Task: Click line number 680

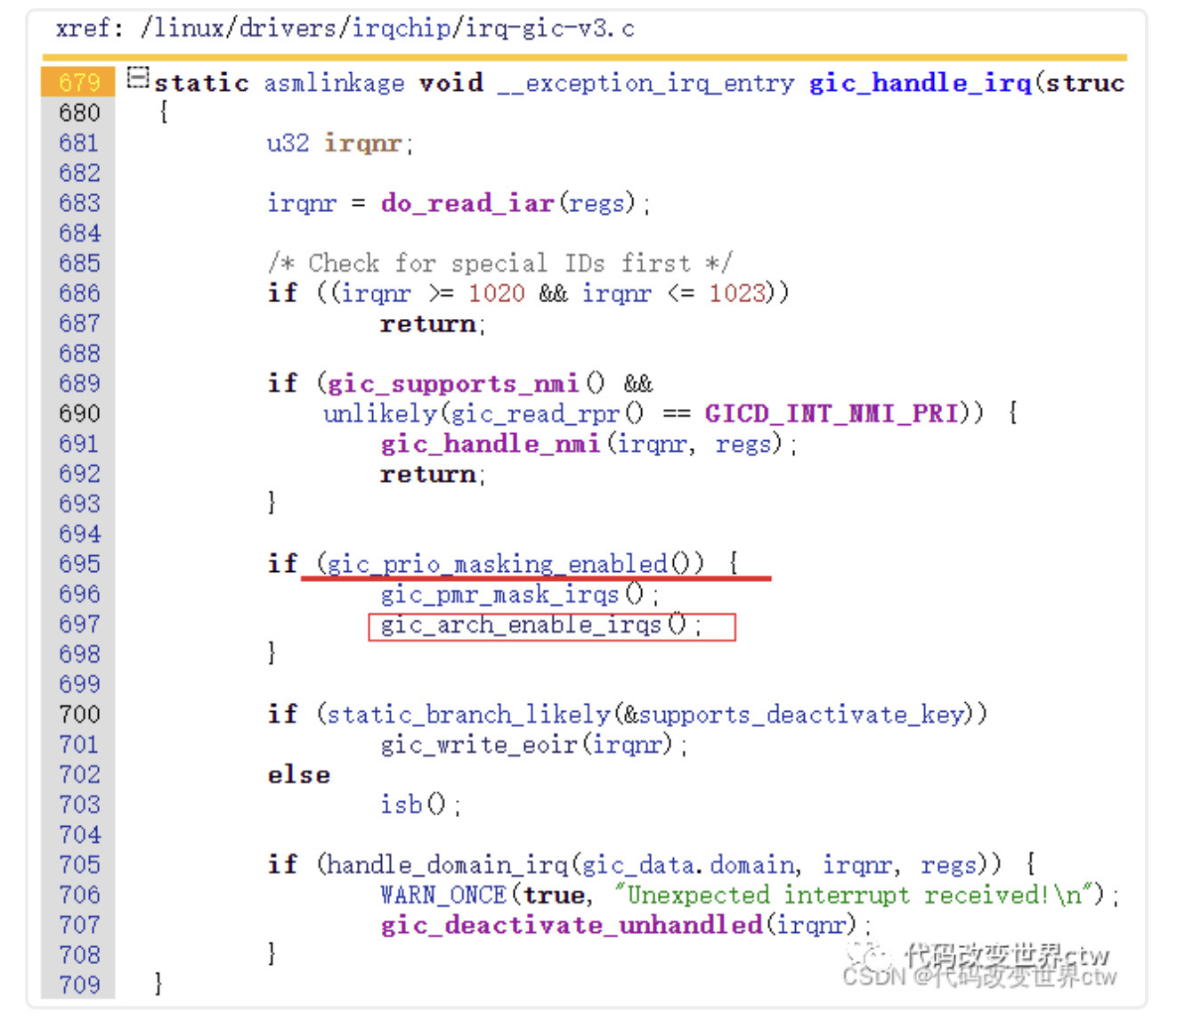Action: 79,113
